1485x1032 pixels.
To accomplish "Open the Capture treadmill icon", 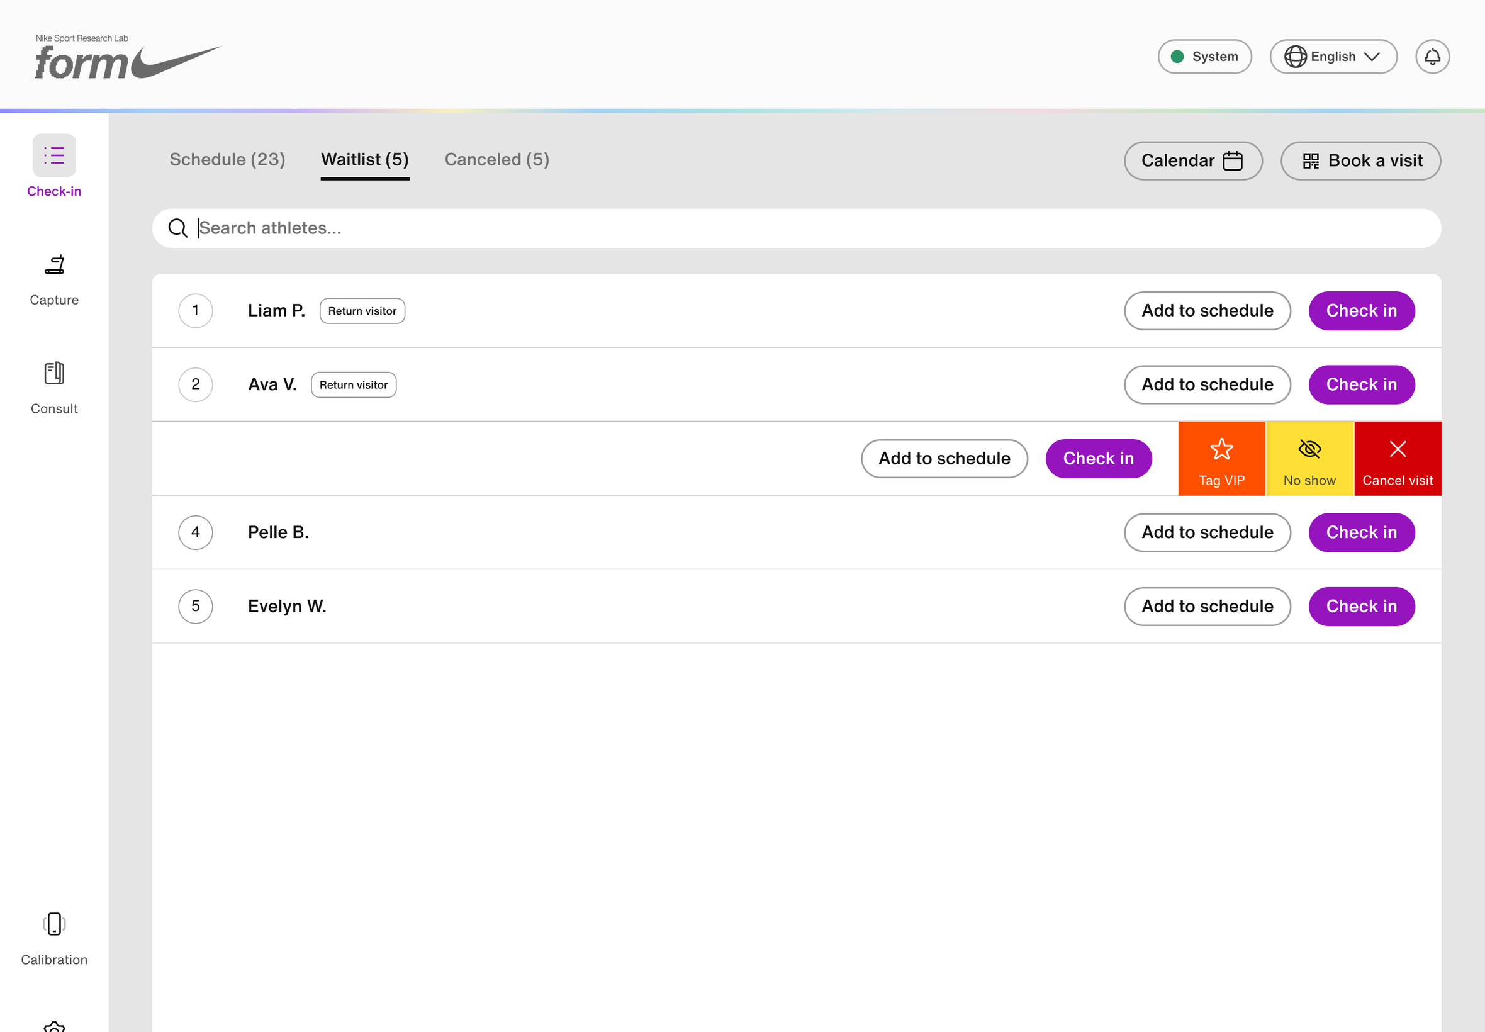I will click(x=54, y=264).
